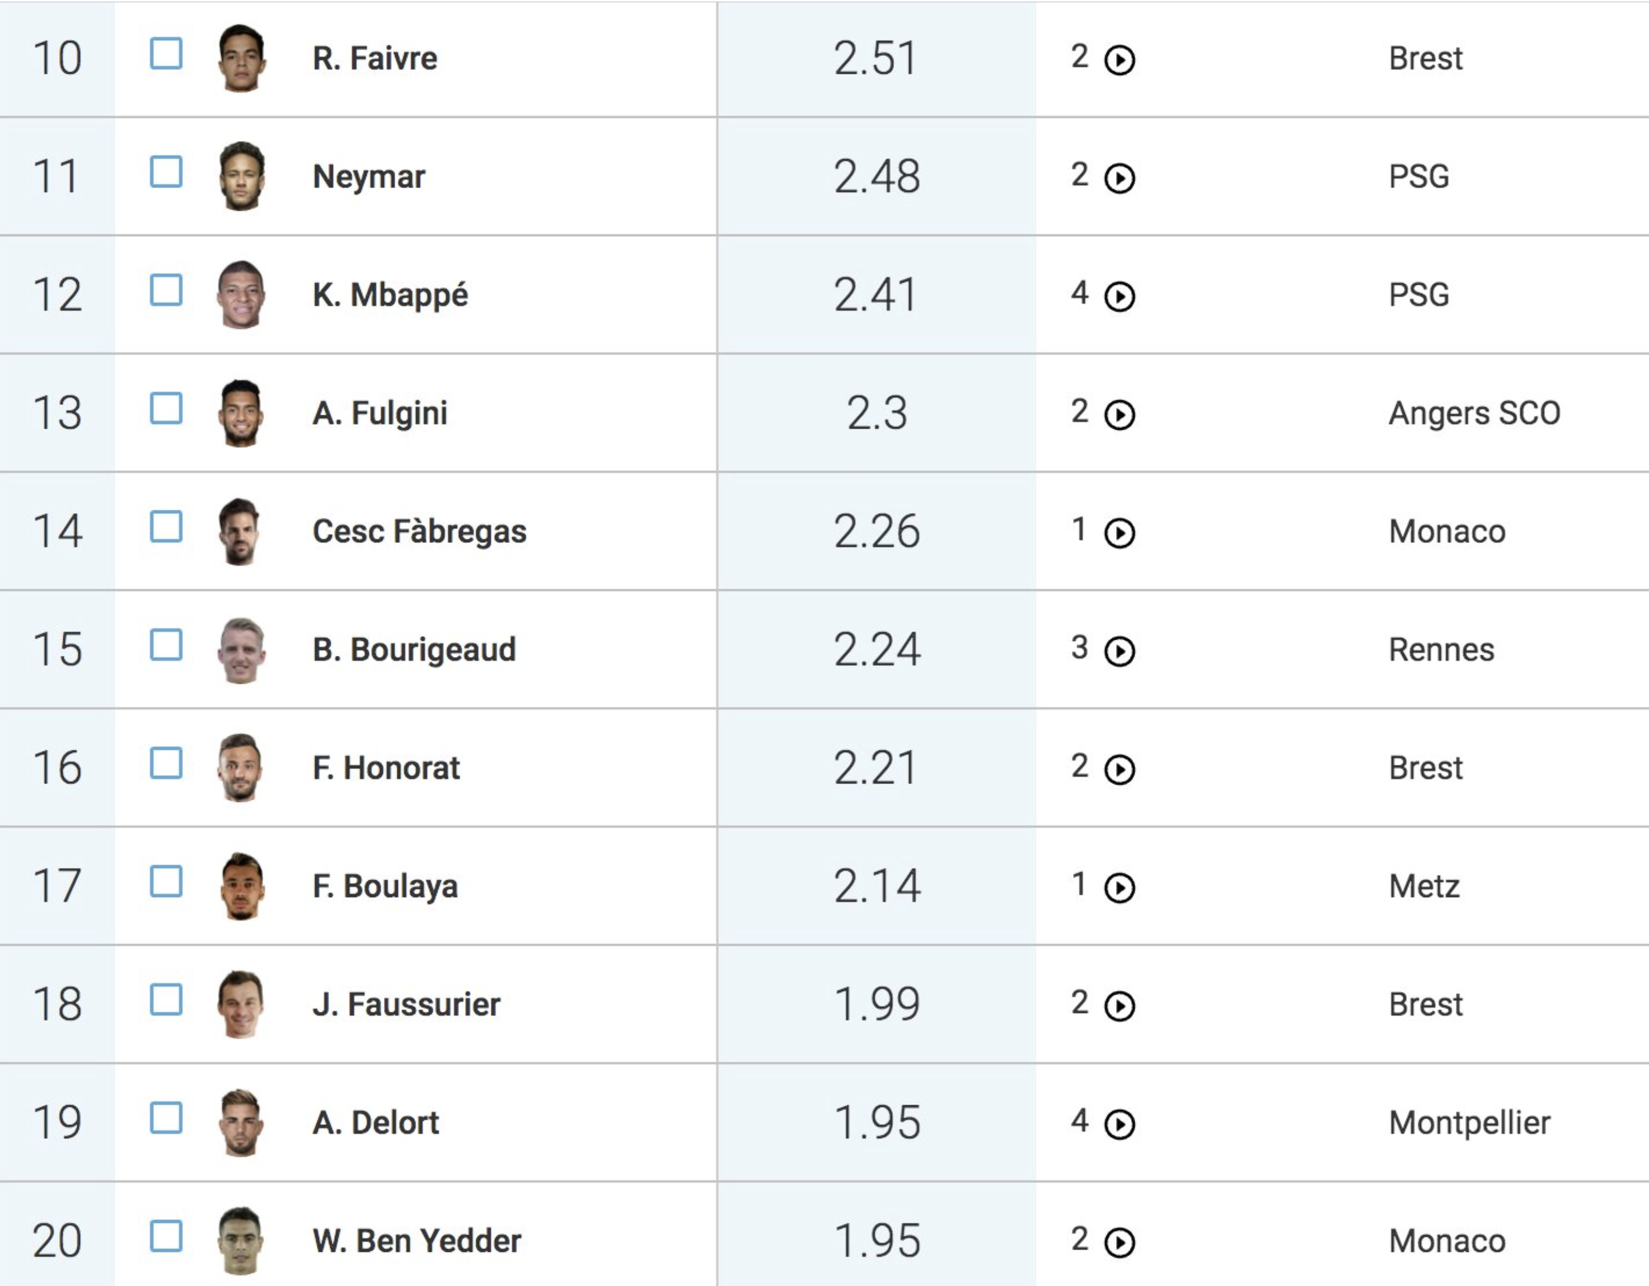This screenshot has width=1649, height=1286.
Task: Play A. Delort's clips
Action: tap(1119, 1124)
